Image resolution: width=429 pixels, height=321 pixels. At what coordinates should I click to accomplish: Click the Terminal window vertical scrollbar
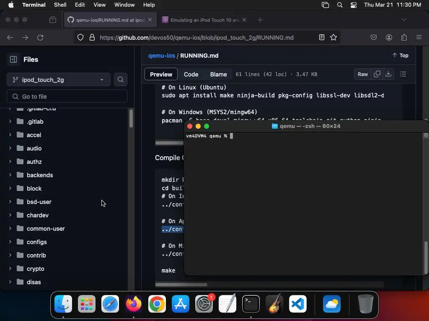tap(426, 257)
